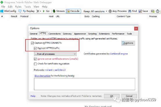Open the Keep: All sessions dropdown
161x107 pixels.
(95, 11)
